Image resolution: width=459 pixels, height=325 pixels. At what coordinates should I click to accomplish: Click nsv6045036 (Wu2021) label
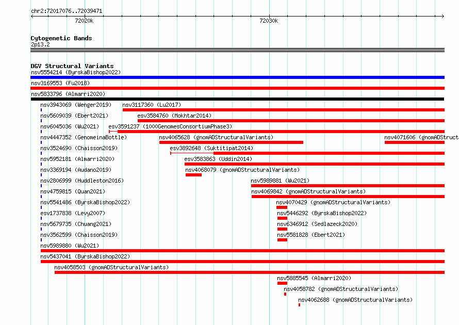click(70, 126)
